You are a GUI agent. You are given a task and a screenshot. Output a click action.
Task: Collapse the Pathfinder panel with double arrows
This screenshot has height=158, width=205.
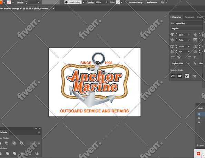[x=36, y=129]
